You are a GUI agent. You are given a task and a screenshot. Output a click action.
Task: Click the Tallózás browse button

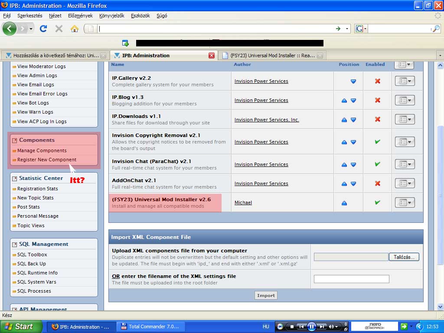[x=404, y=257]
